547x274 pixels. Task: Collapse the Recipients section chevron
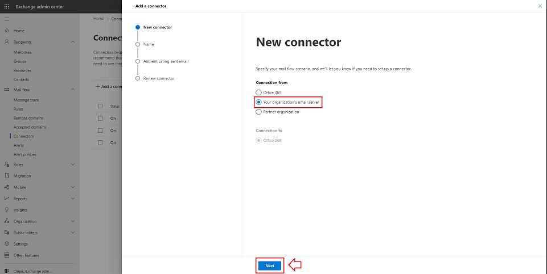tap(73, 42)
